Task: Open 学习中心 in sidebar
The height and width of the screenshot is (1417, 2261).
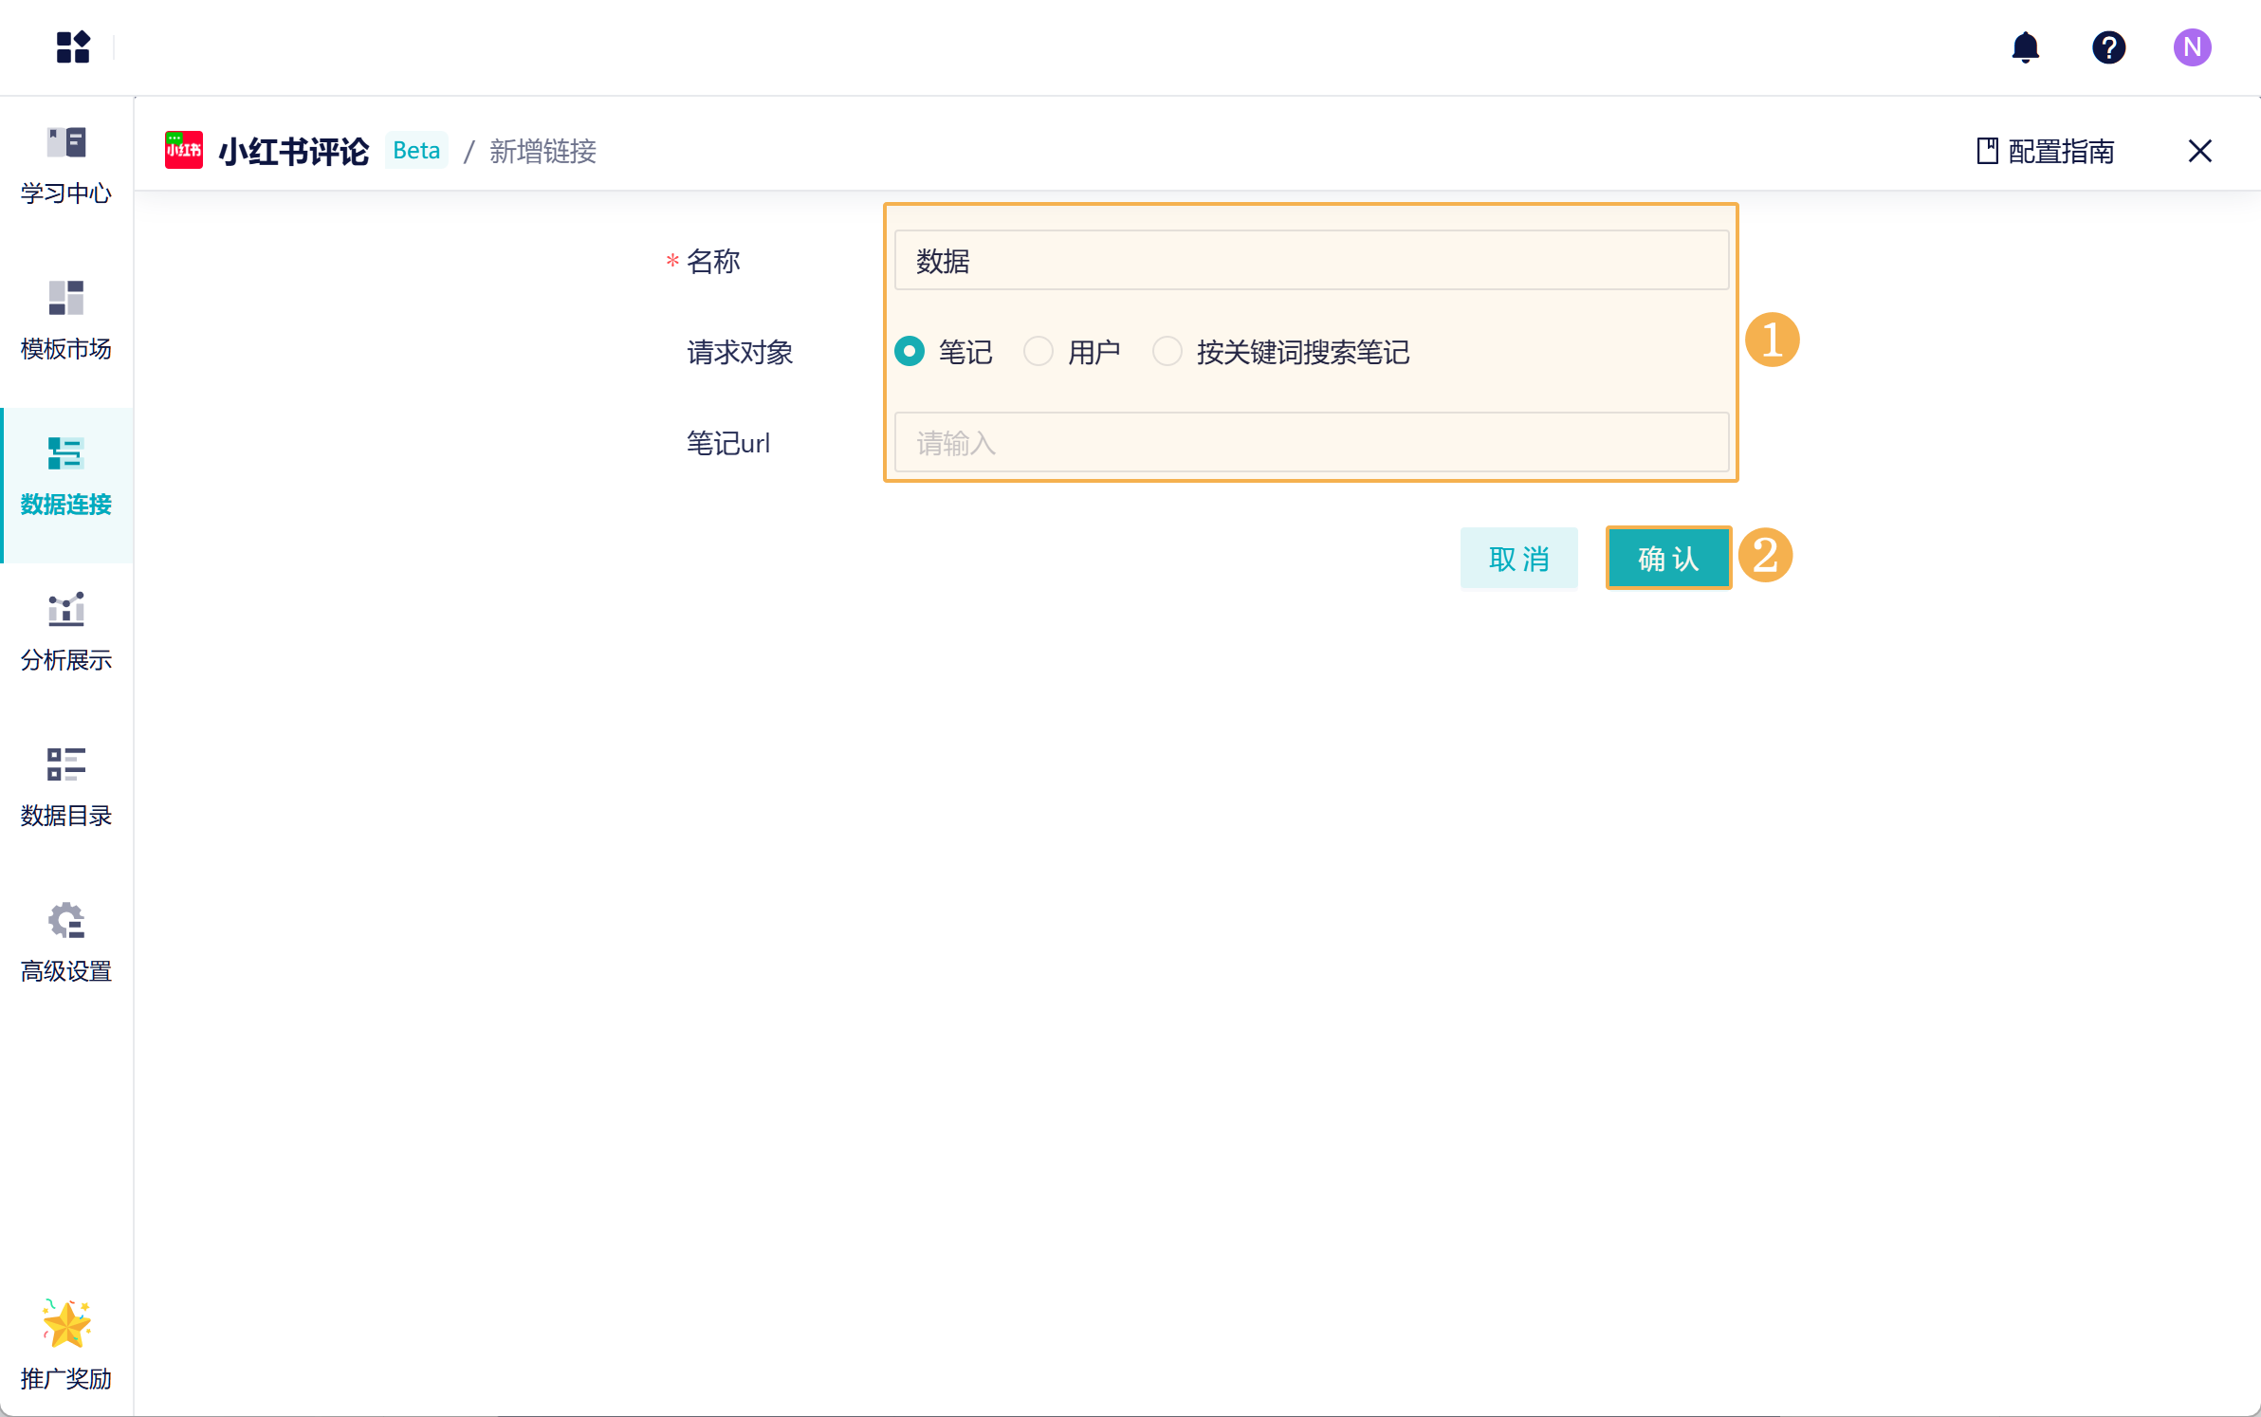Action: pos(66,166)
